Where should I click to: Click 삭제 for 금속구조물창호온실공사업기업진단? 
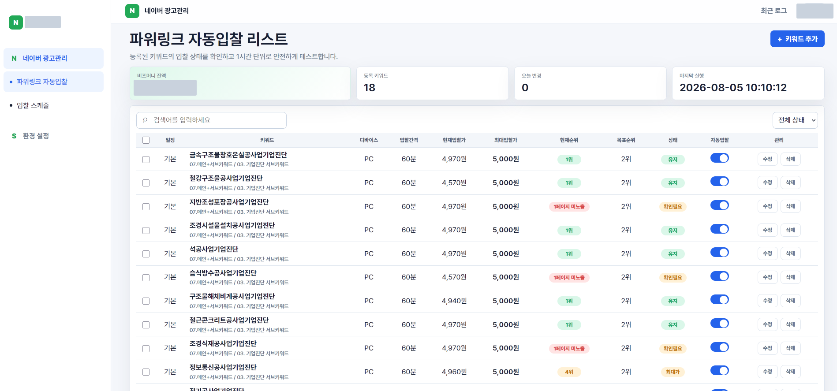tap(790, 159)
